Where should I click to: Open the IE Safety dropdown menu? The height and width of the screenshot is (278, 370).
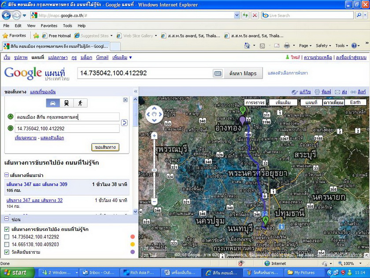point(324,45)
